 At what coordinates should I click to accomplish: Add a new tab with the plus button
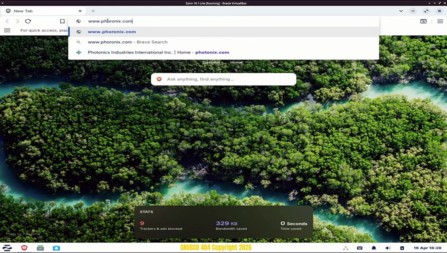click(93, 11)
